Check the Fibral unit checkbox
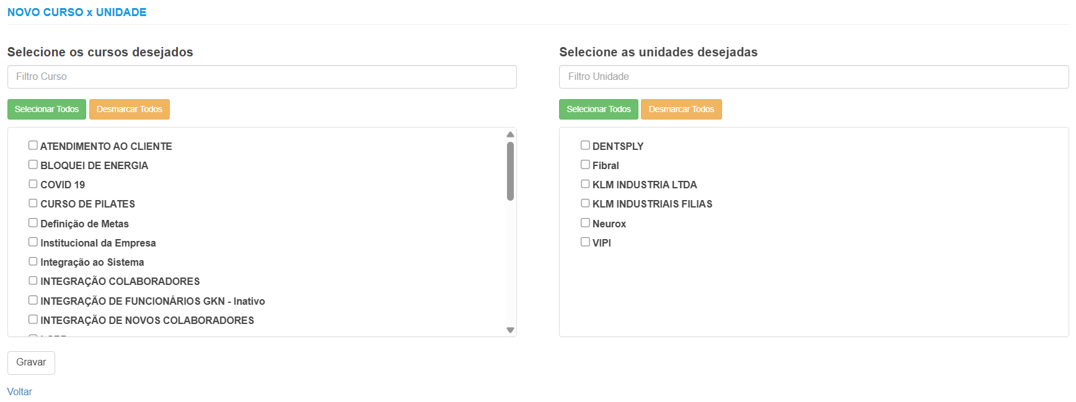 tap(585, 165)
